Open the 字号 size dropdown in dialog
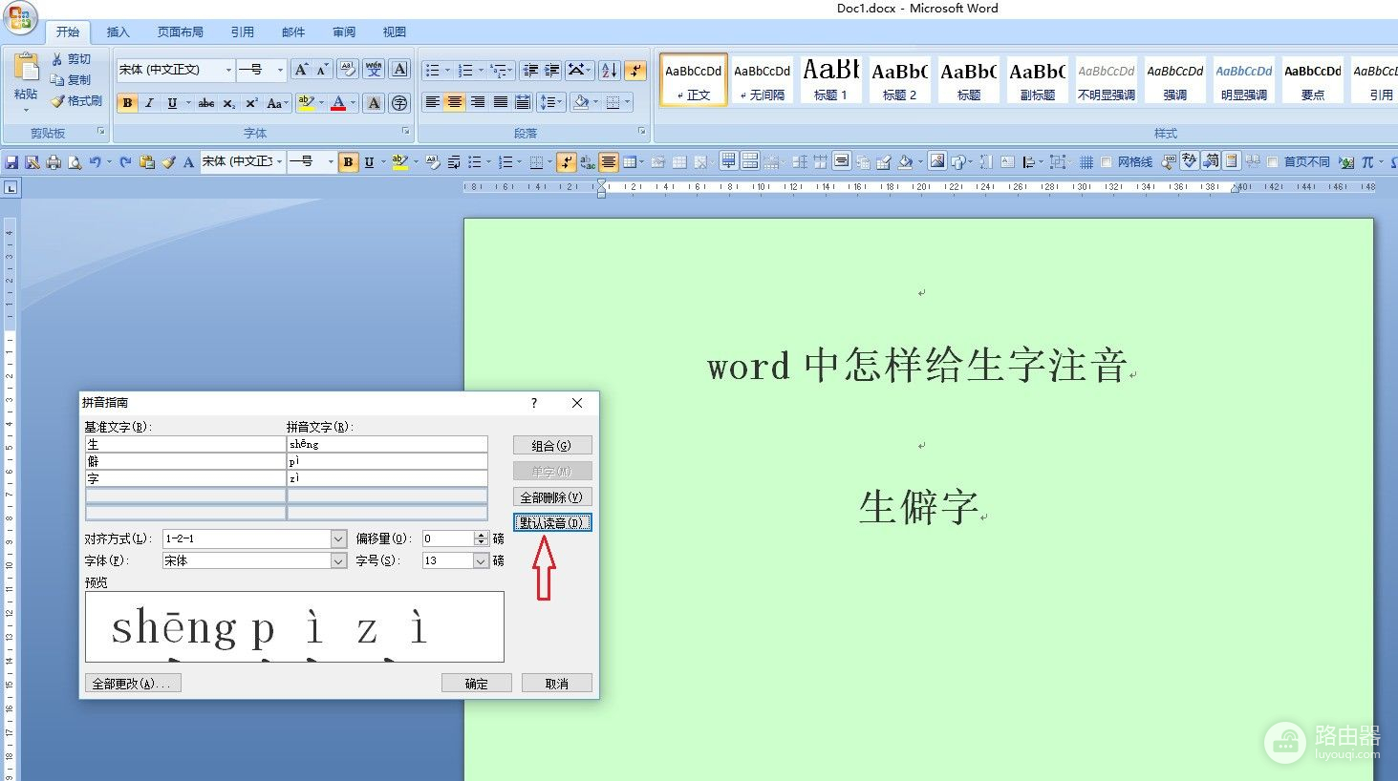Image resolution: width=1398 pixels, height=781 pixels. [x=481, y=560]
